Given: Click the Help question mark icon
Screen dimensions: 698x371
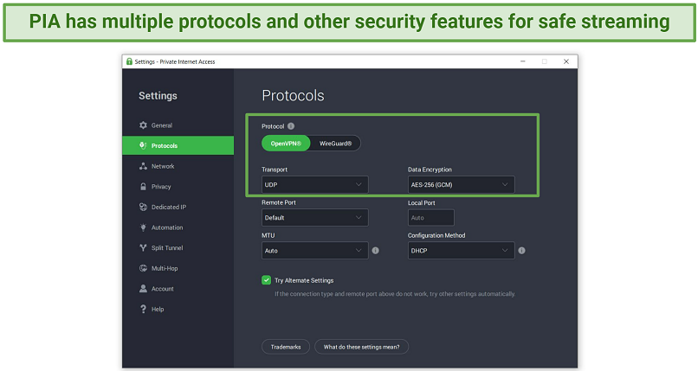Looking at the screenshot, I should 143,310.
